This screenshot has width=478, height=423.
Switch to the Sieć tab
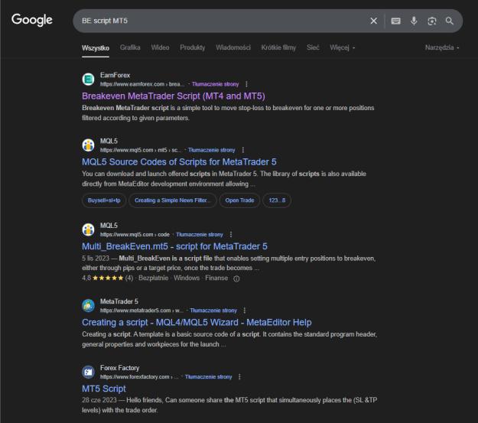tap(313, 47)
